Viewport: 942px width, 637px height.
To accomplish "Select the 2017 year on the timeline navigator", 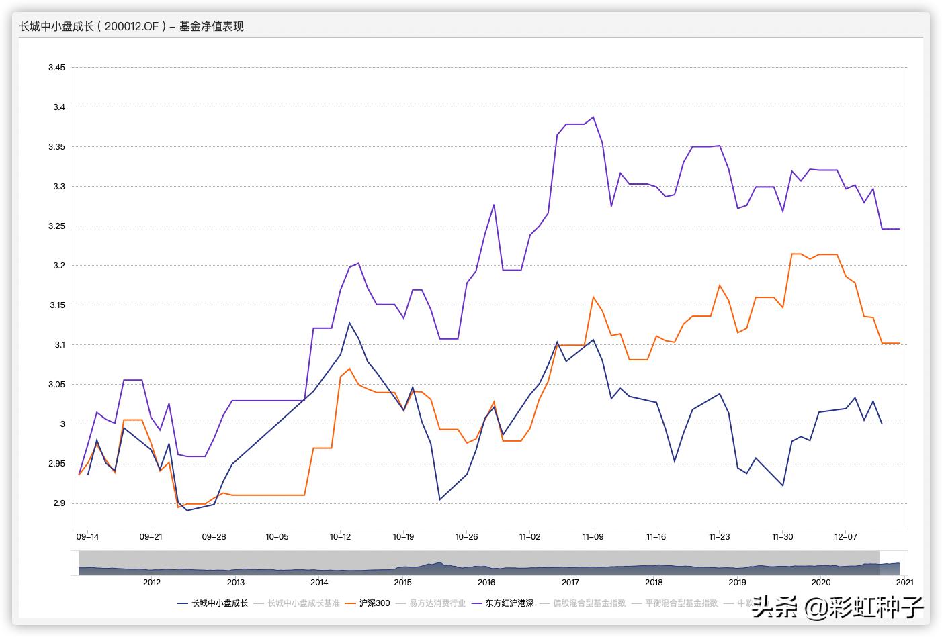I will pyautogui.click(x=570, y=583).
